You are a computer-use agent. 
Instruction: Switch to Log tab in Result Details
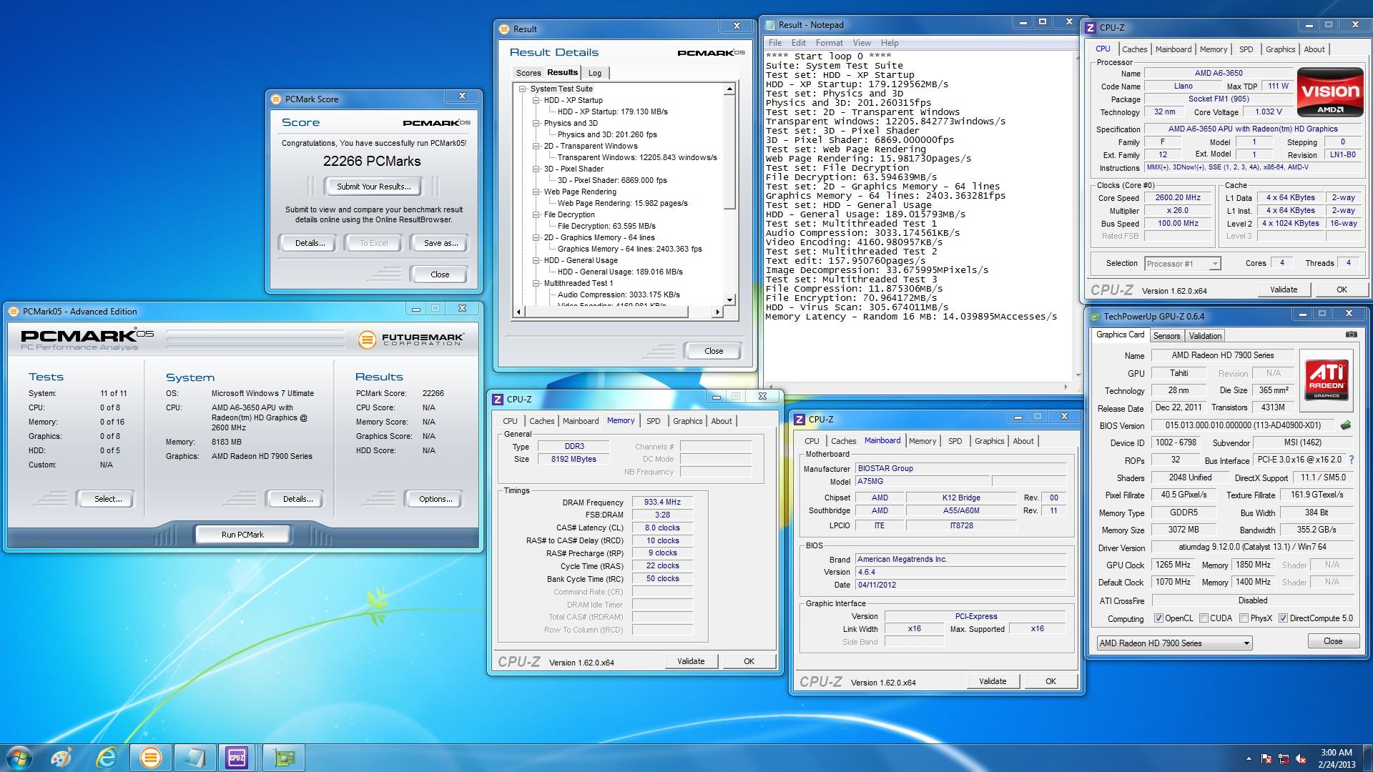(595, 73)
